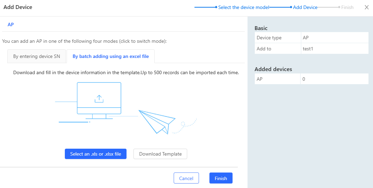Switch to By entering device SN mode
The height and width of the screenshot is (188, 373).
[x=36, y=56]
